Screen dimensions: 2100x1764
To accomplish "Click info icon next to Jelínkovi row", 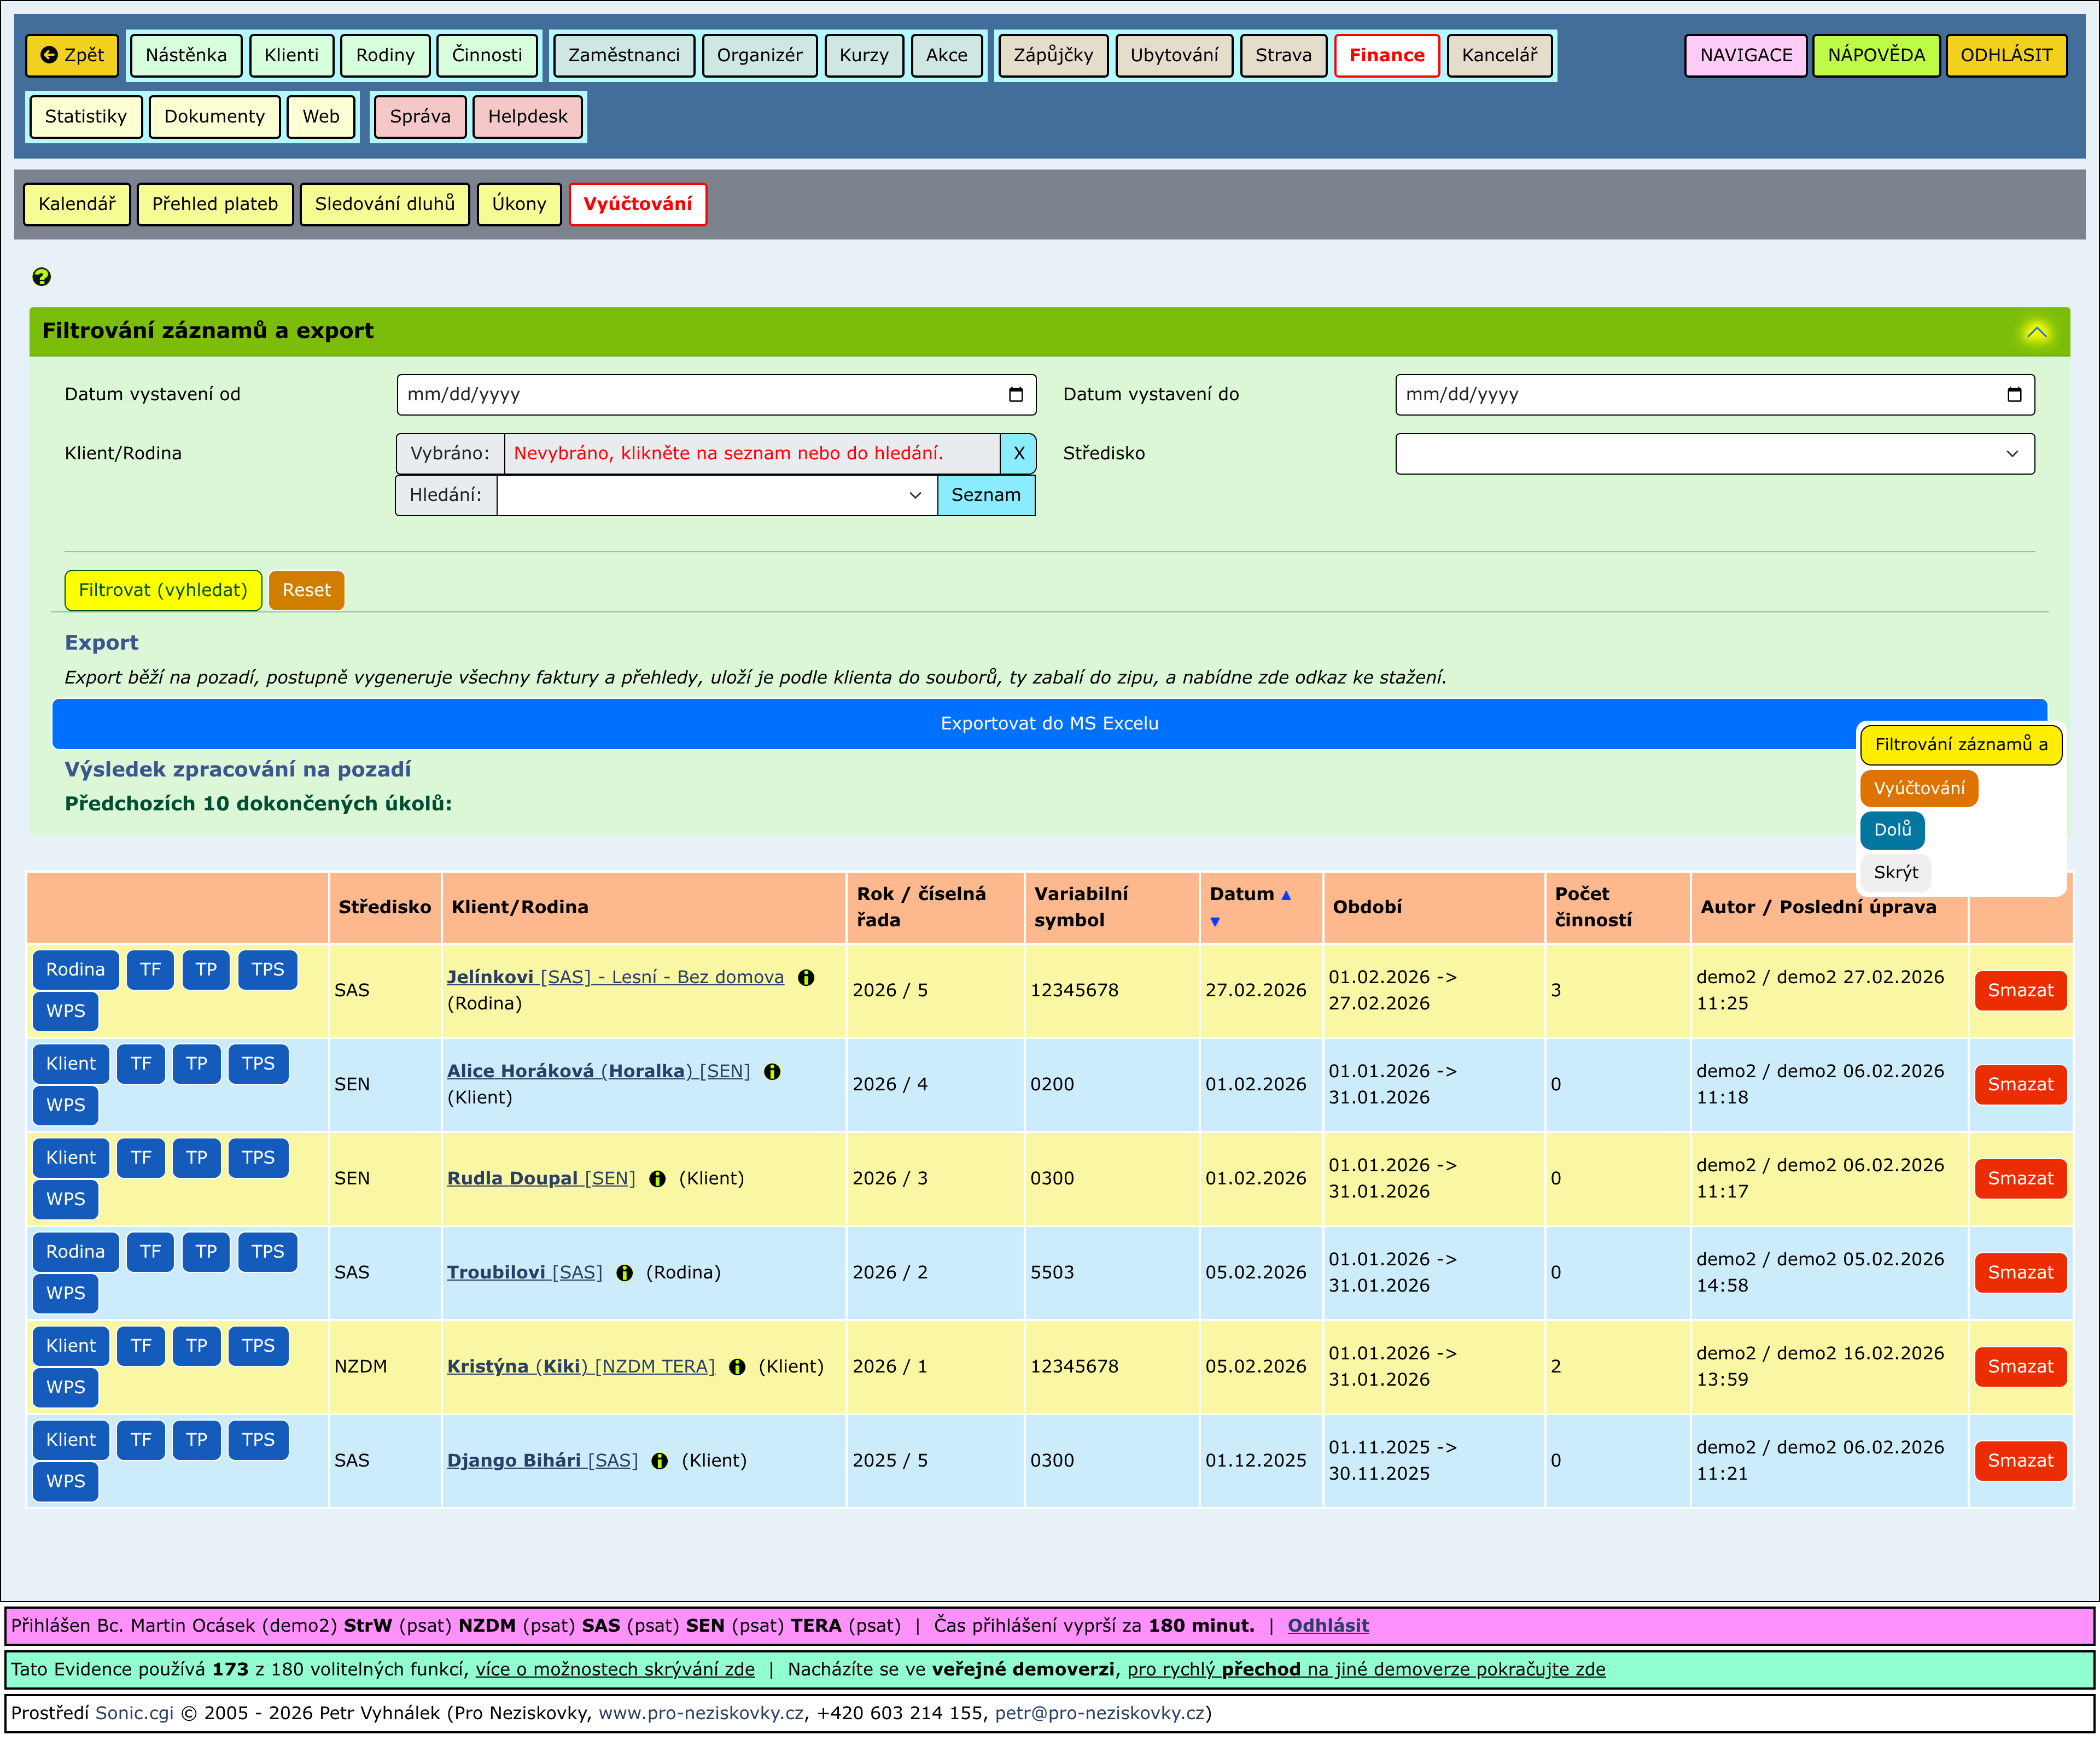I will (x=806, y=978).
